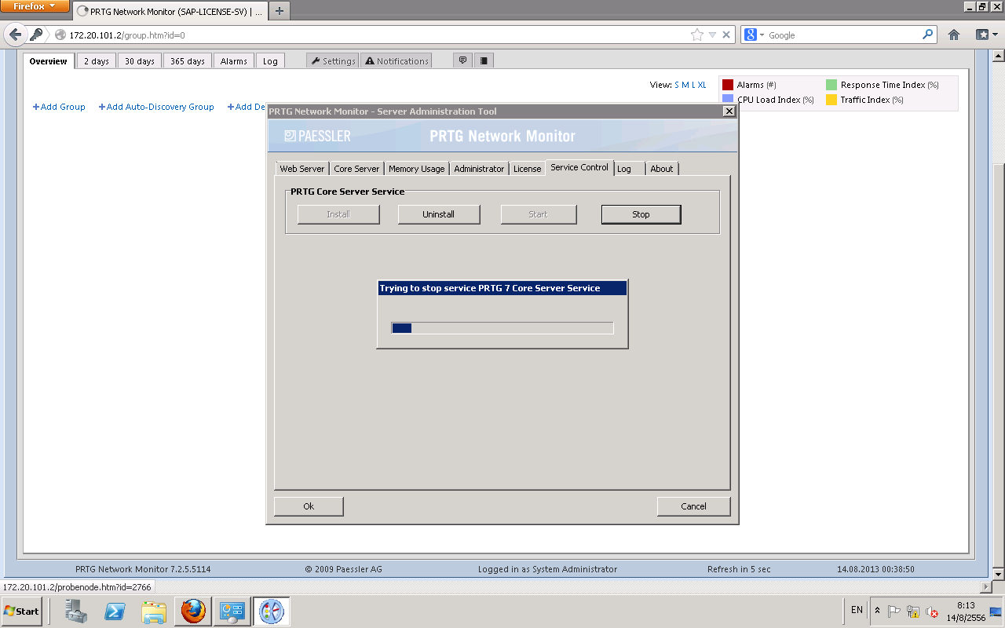
Task: Click the Add Auto-Discovery Group link
Action: coord(156,107)
